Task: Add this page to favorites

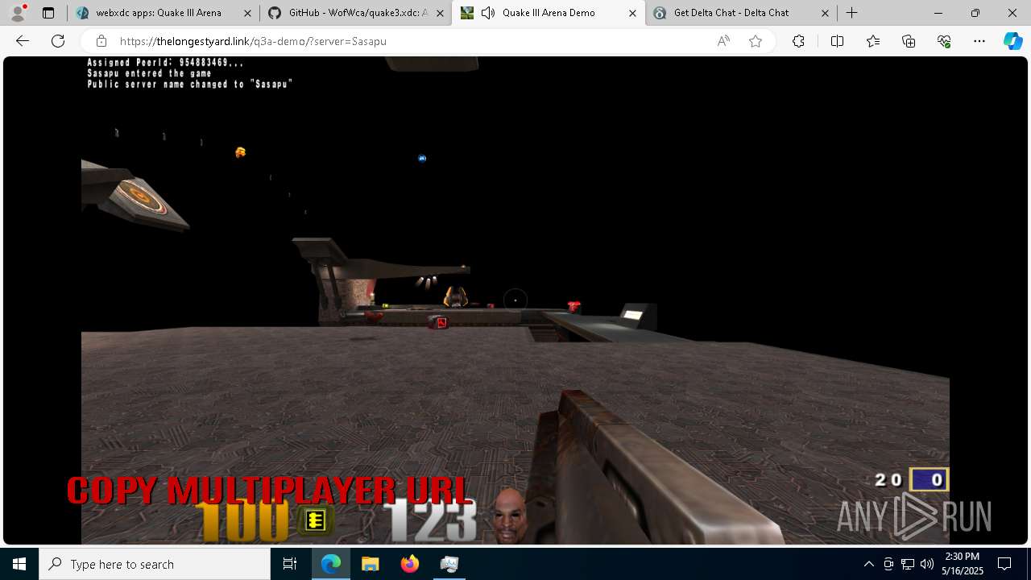Action: pyautogui.click(x=756, y=41)
